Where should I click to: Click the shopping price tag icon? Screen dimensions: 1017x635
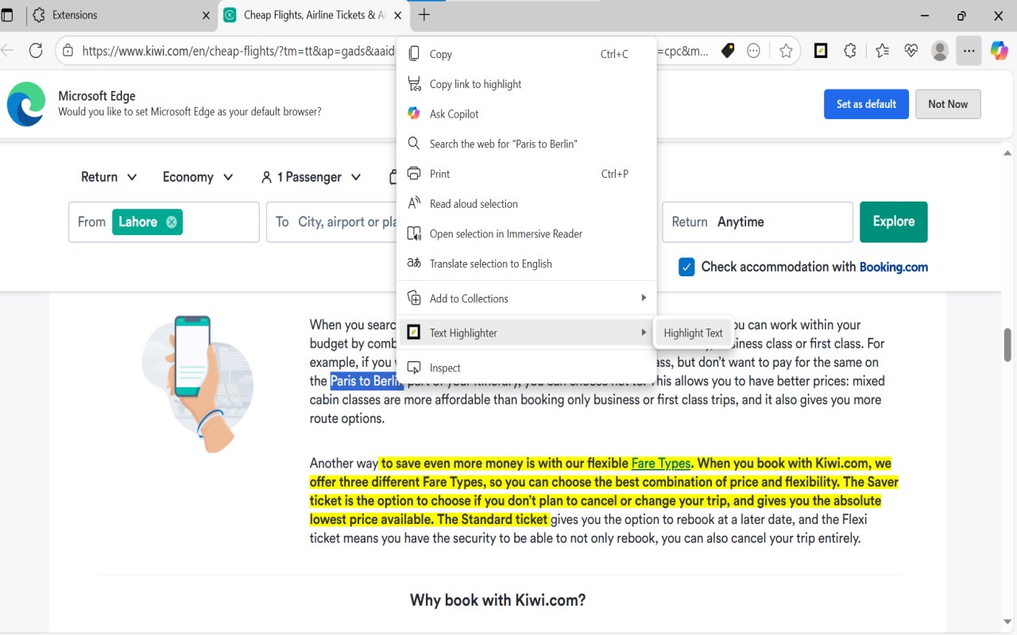click(728, 51)
